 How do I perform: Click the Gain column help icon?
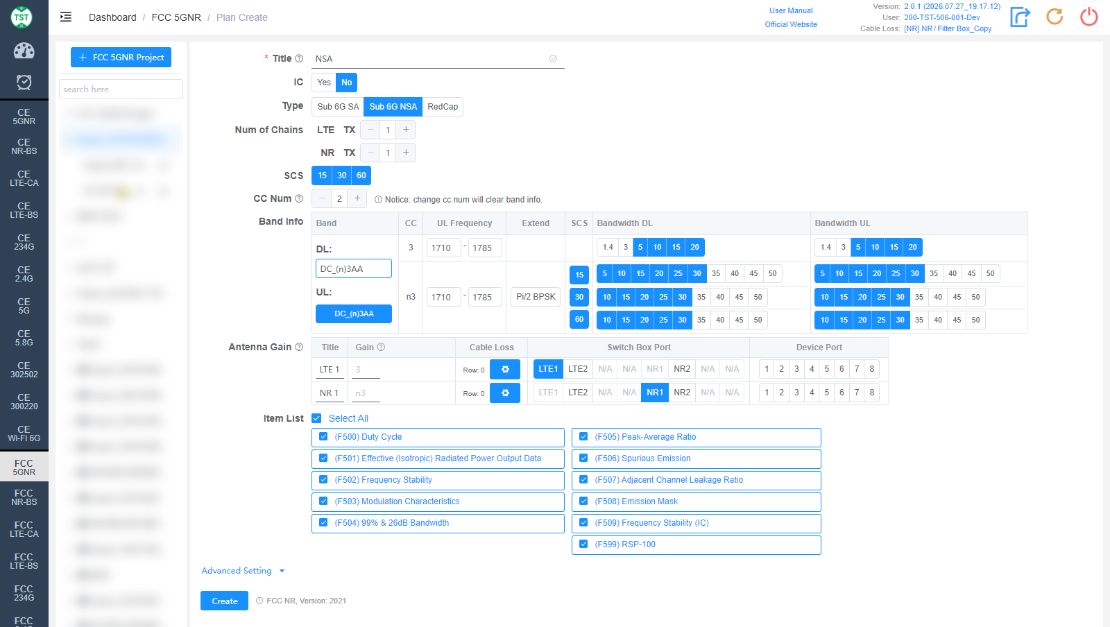[381, 347]
